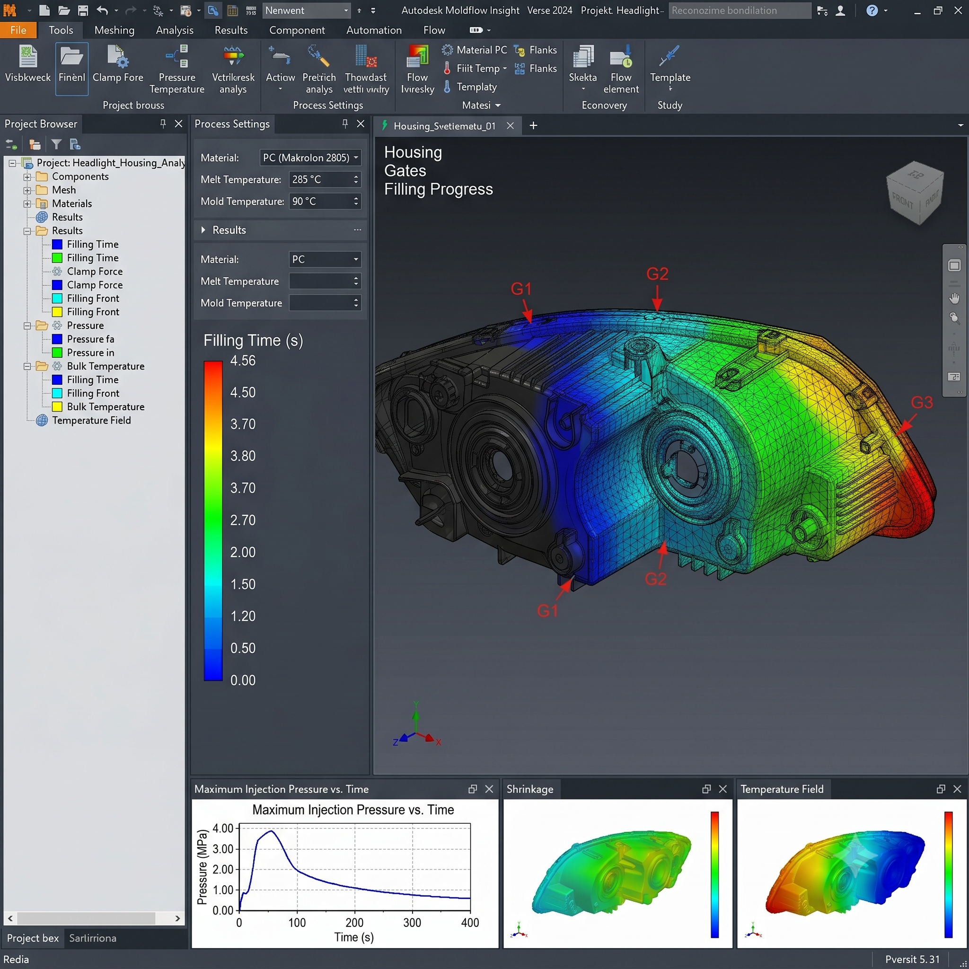The image size is (969, 969).
Task: Open the Nenwent dropdown in title bar
Action: click(x=307, y=10)
